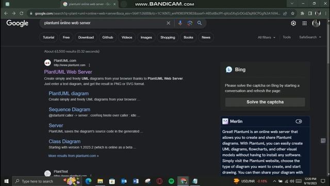
Task: Click the magnifier search submit icon
Action: click(x=200, y=23)
